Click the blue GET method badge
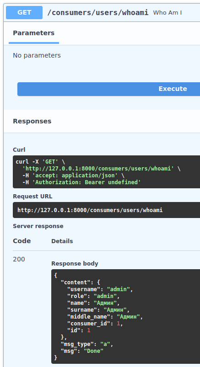The width and height of the screenshot is (200, 367). 24,12
